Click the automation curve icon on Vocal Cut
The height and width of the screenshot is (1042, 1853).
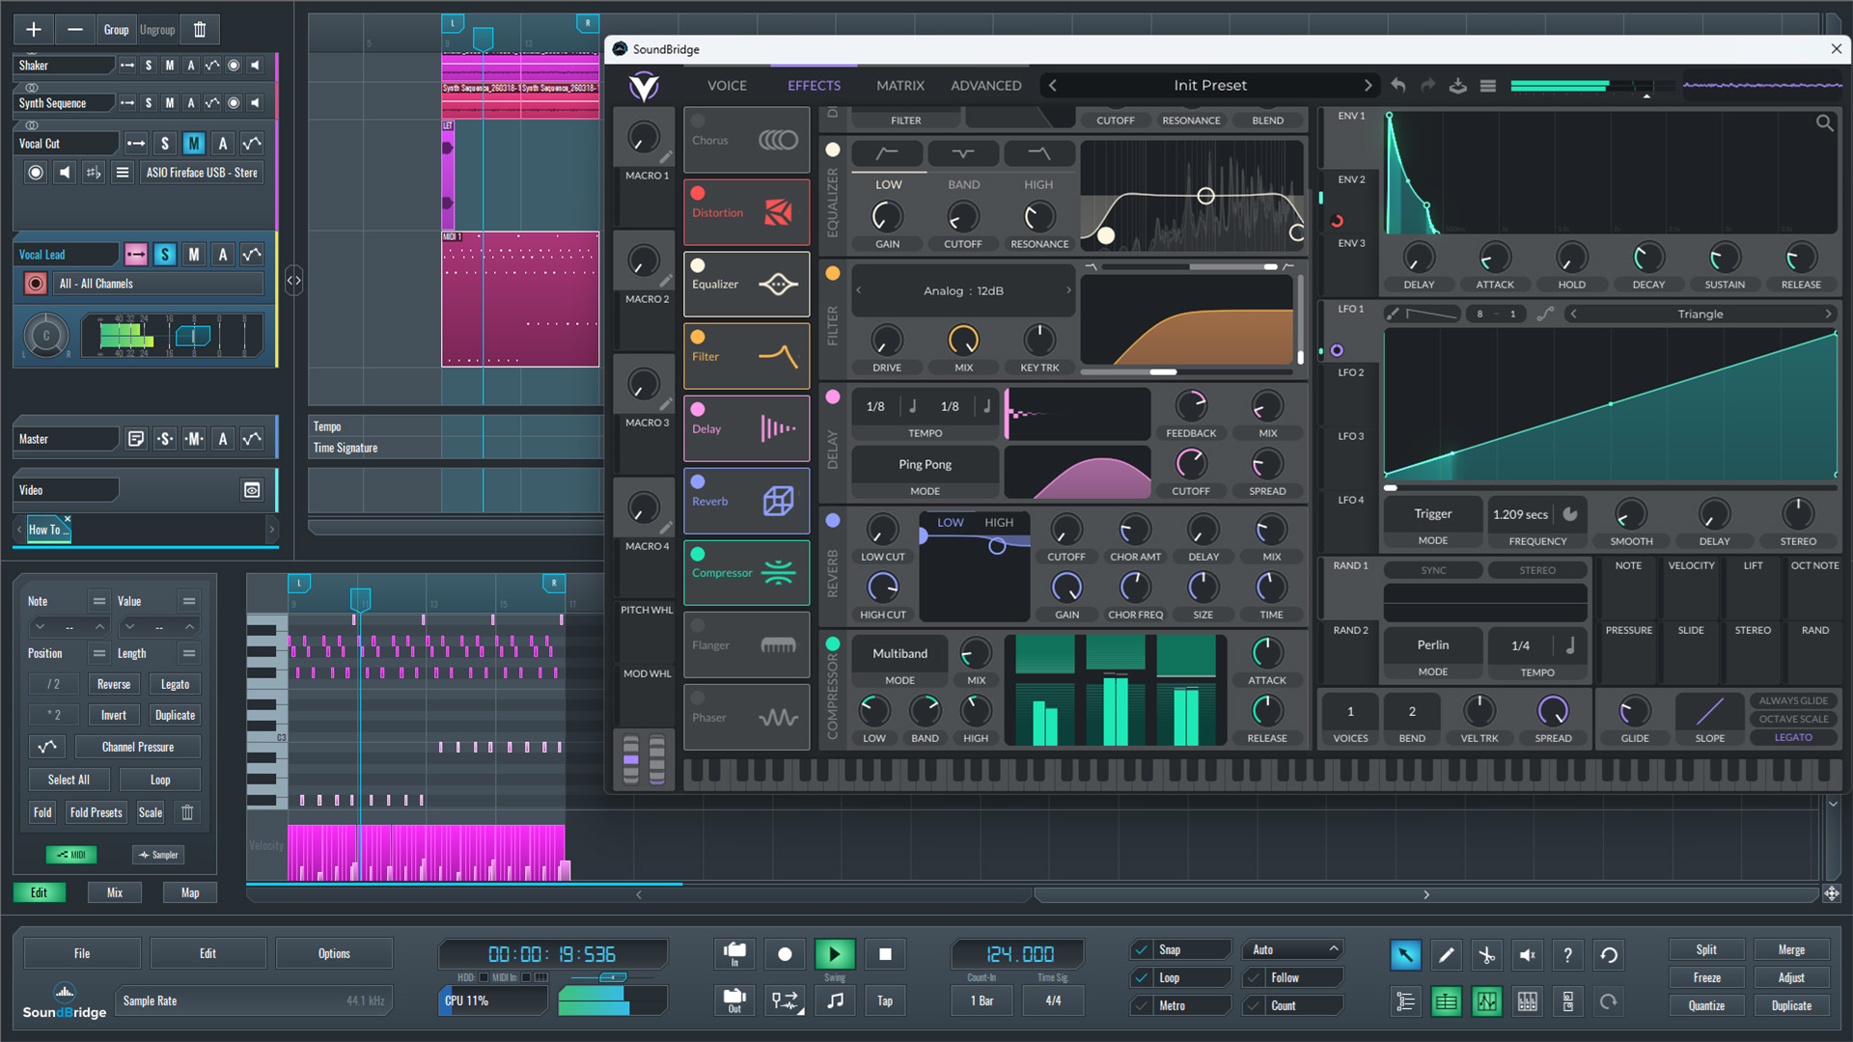[252, 144]
